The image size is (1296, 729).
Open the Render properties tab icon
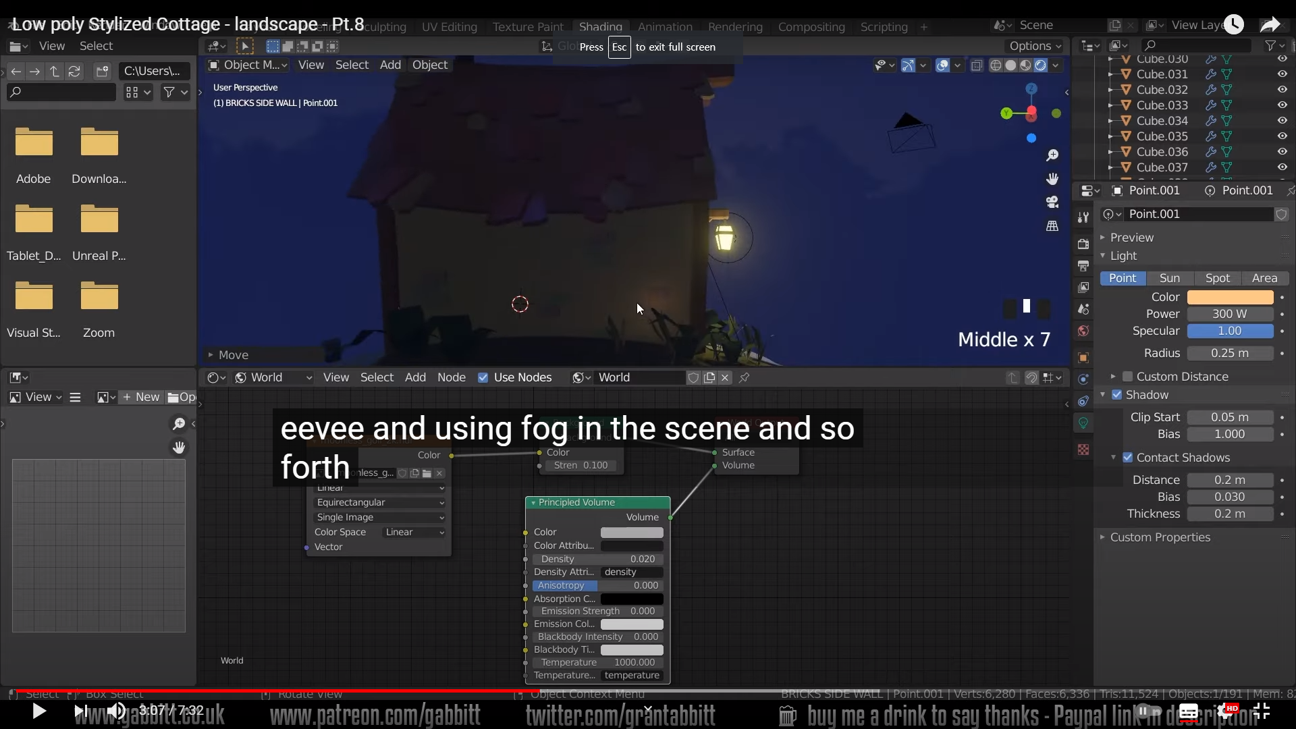pyautogui.click(x=1083, y=244)
